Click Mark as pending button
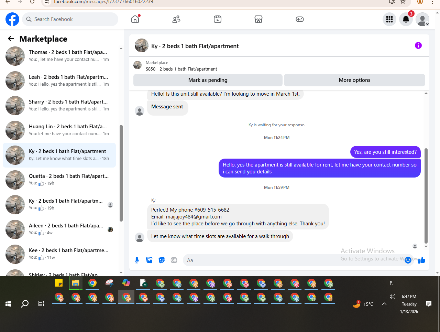Viewport: 440px width, 332px height. [208, 80]
